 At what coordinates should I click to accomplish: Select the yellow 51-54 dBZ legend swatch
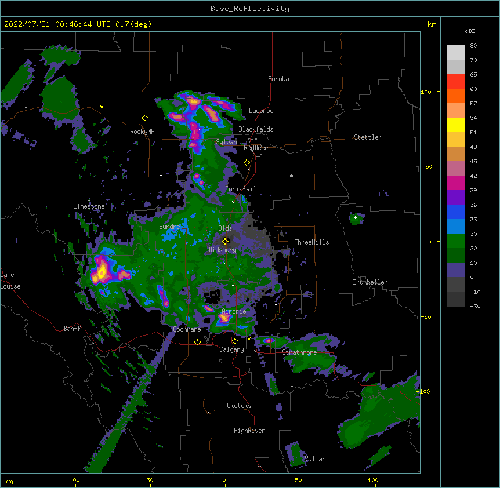[x=456, y=125]
